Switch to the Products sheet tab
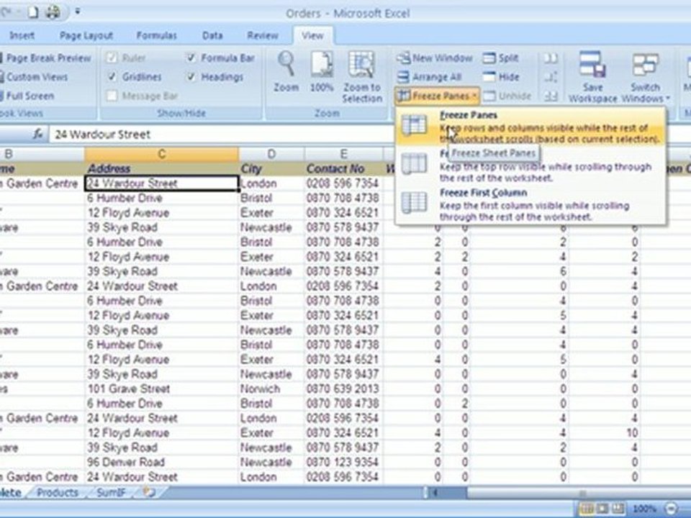Viewport: 691px width, 518px height. (58, 492)
